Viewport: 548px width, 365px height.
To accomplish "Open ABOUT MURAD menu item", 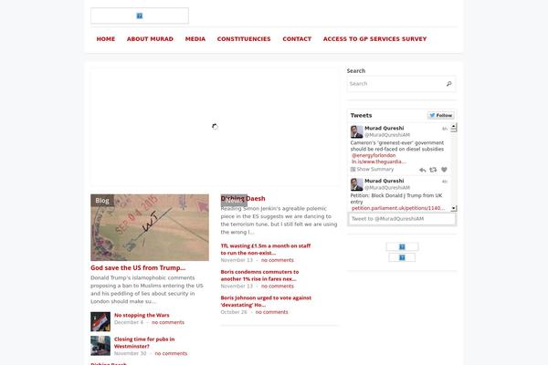I will (150, 39).
